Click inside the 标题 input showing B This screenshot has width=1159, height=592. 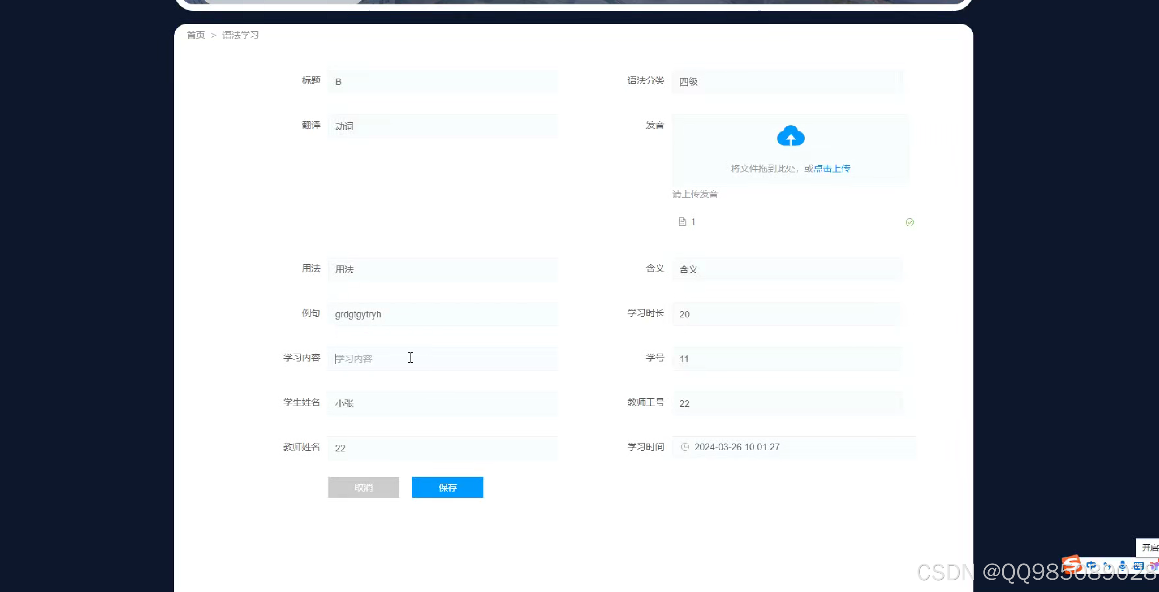pos(443,82)
